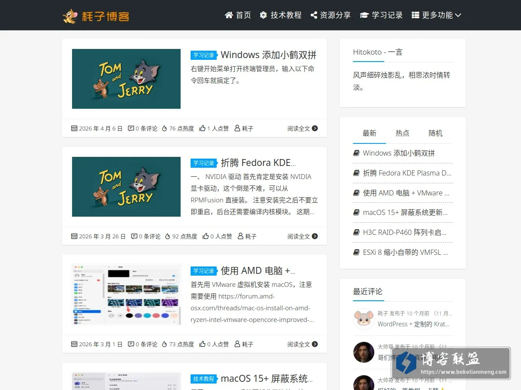Click 阅读全文 for the Fedora KDE post
This screenshot has height=390, width=521.
tap(303, 237)
